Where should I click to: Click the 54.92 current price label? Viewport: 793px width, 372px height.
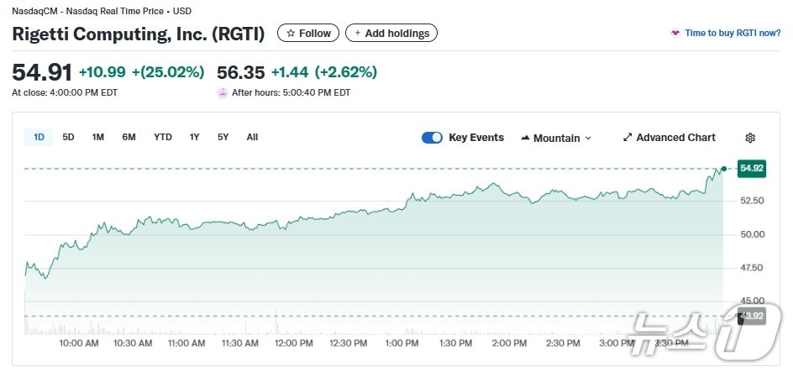click(x=751, y=169)
